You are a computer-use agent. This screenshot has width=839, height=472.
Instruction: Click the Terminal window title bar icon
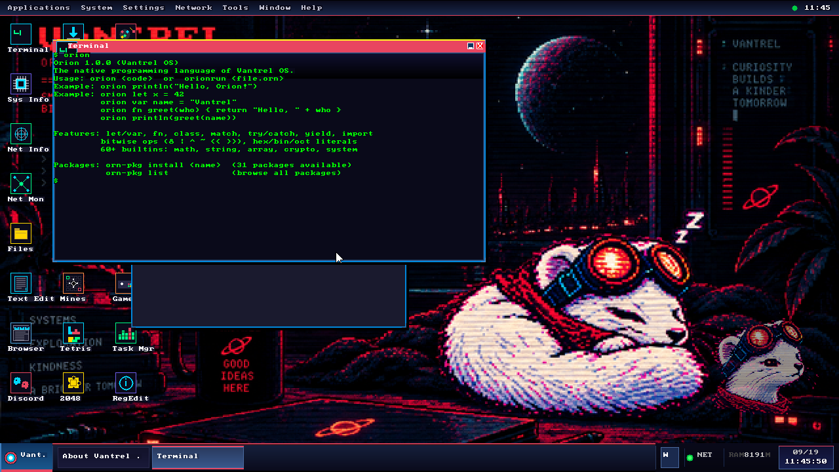point(62,46)
